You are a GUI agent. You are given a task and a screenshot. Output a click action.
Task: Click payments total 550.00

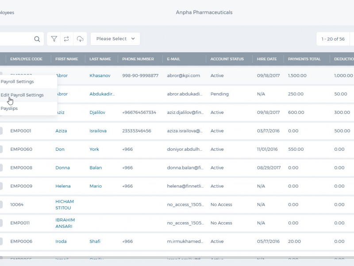pyautogui.click(x=296, y=149)
